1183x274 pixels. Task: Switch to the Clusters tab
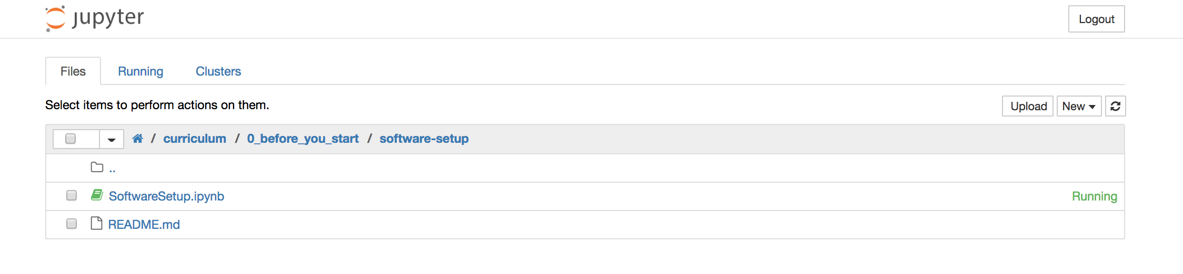click(218, 71)
